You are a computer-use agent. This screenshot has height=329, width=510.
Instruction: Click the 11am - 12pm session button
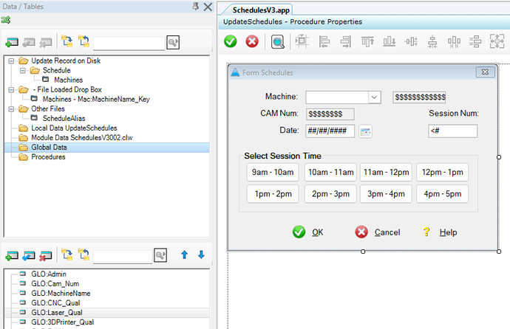(x=386, y=173)
